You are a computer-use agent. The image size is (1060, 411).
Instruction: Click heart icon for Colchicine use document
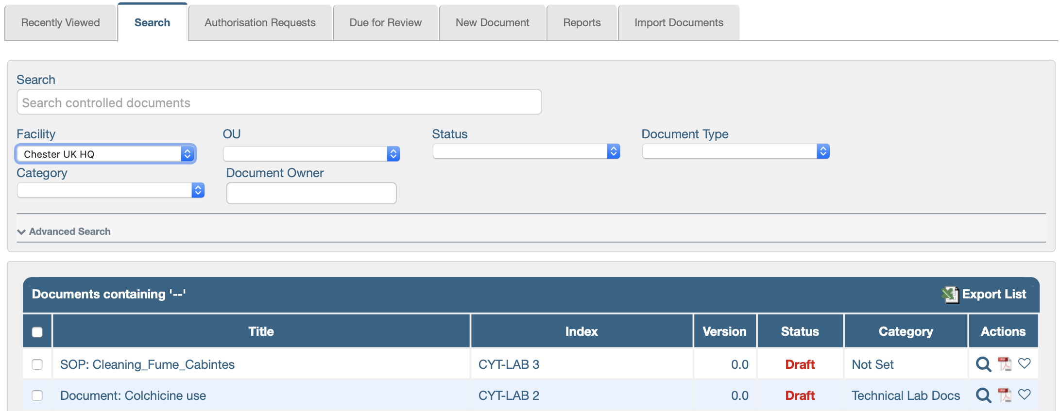[x=1024, y=395]
